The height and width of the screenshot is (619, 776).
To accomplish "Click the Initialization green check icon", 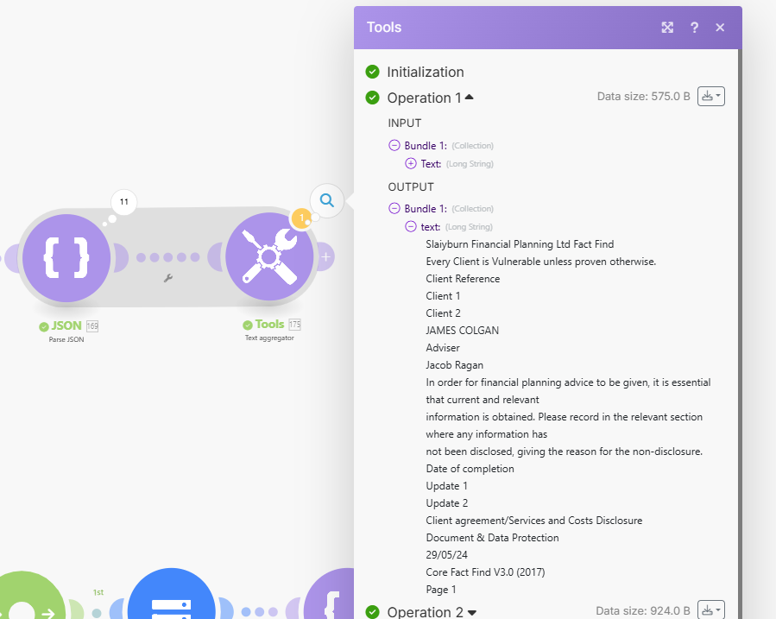I will click(372, 72).
